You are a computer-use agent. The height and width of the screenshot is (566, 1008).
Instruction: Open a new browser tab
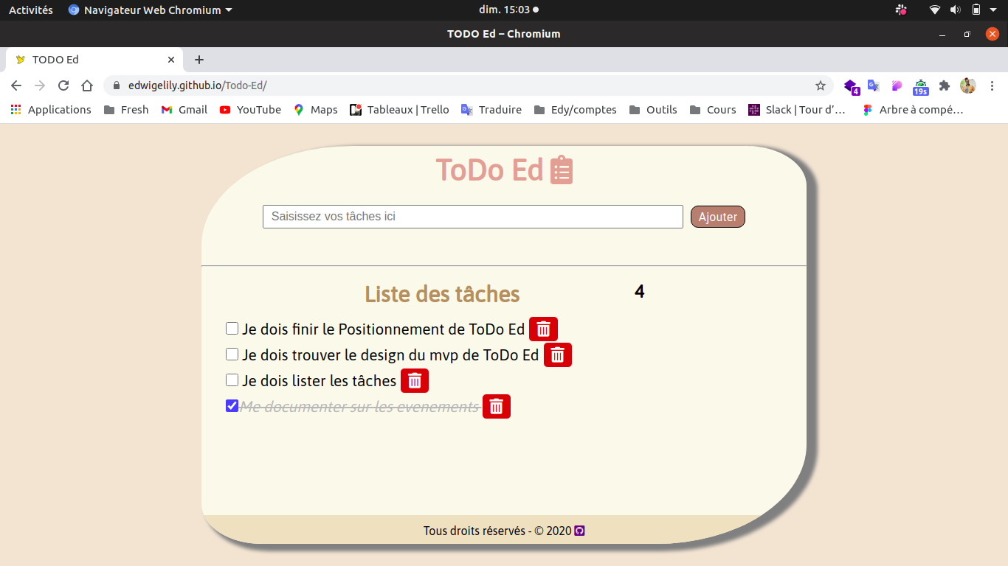coord(199,60)
